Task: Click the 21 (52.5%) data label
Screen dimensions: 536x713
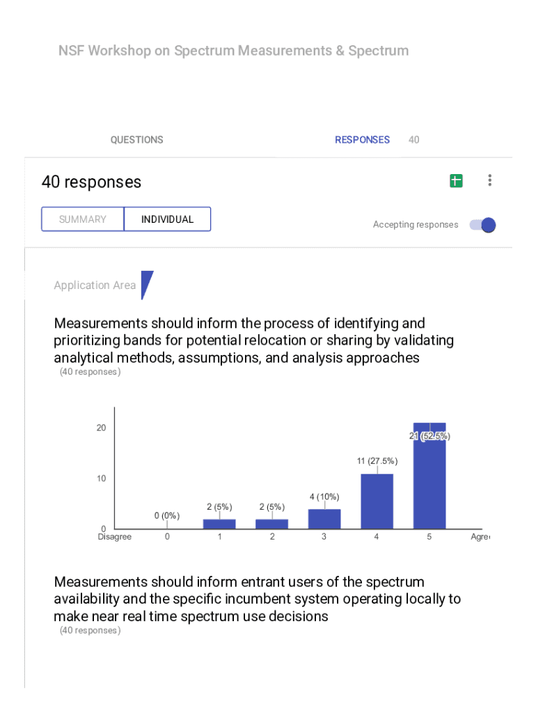Action: tap(429, 437)
